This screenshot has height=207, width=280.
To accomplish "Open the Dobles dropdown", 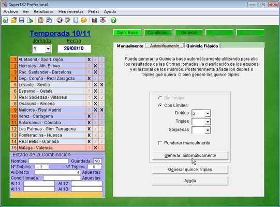I will [x=208, y=113].
